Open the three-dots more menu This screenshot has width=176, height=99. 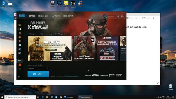point(77,16)
